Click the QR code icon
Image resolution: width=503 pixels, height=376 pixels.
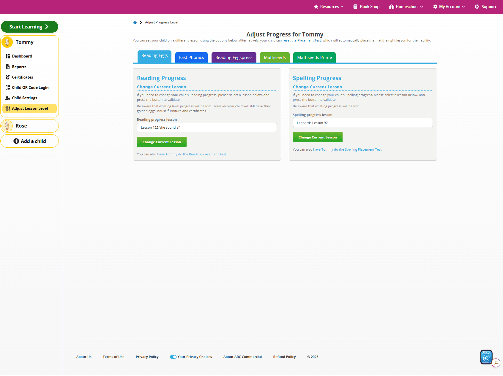8,87
